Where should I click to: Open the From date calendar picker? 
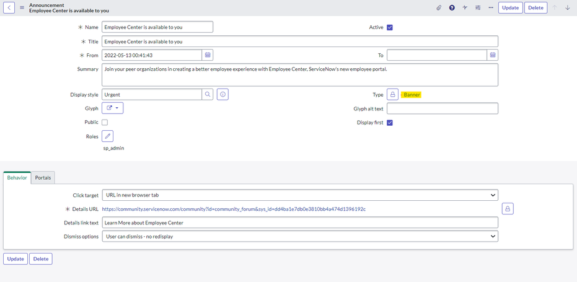pos(208,55)
